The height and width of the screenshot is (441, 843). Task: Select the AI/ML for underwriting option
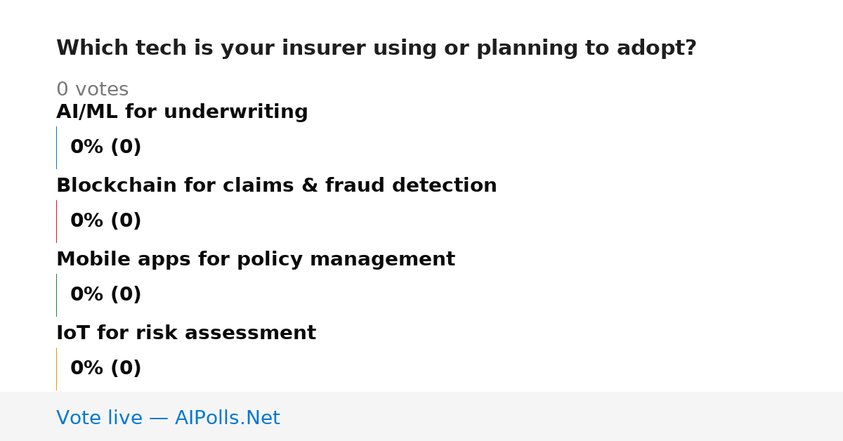[x=182, y=112]
